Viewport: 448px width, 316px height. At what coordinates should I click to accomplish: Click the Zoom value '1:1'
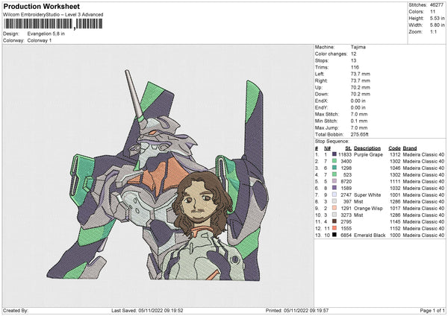point(433,31)
